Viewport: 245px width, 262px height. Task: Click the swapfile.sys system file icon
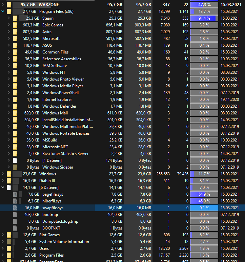(15, 208)
